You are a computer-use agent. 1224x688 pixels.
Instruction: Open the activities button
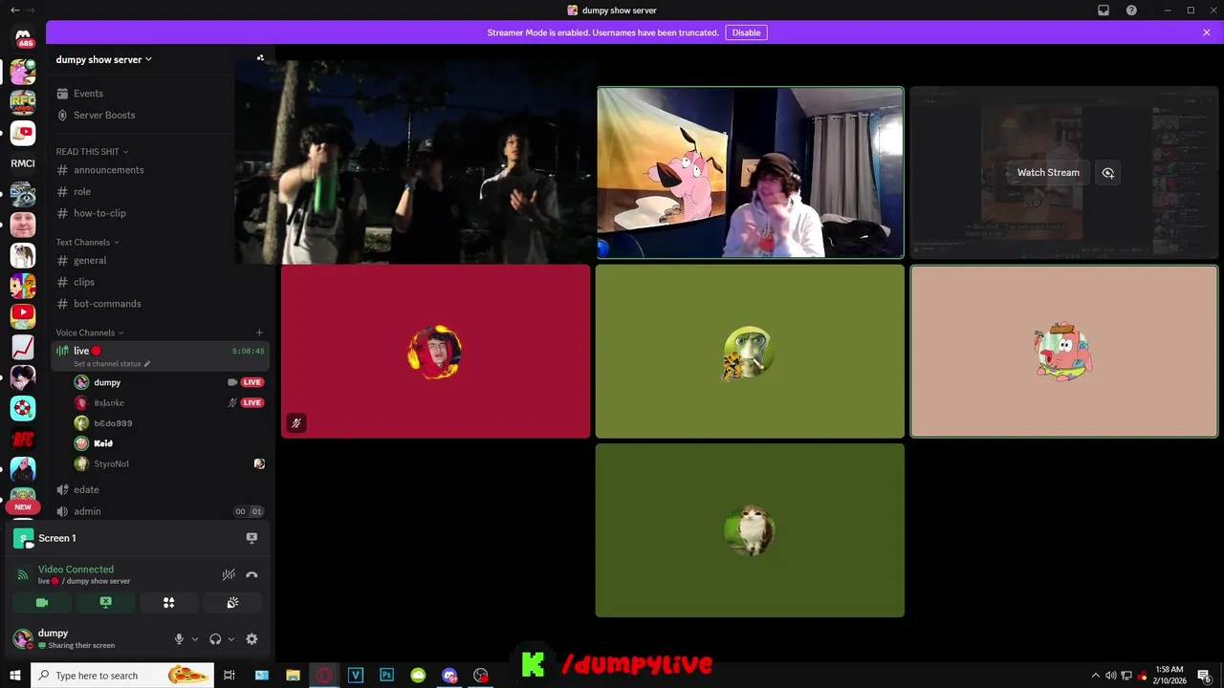pos(168,603)
